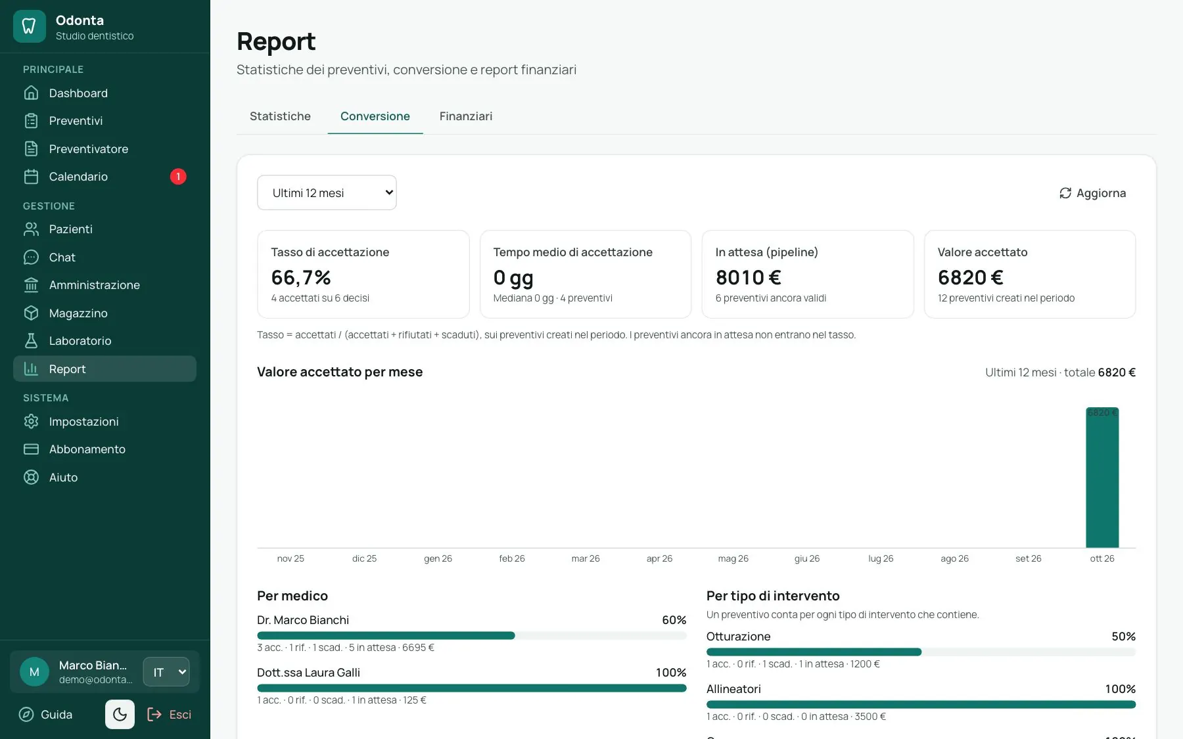Open the Laboratorio section
The width and height of the screenshot is (1183, 739).
point(104,341)
